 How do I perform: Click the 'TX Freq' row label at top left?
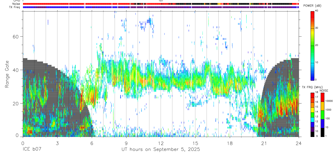(x=15, y=7)
